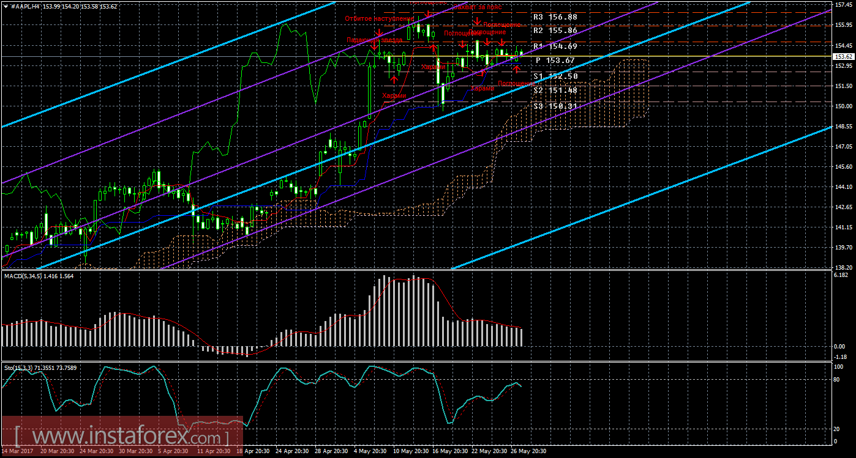Screen dimensions: 856x458
Task: Click the 20 Mar 20:30 time label
Action: [58, 451]
